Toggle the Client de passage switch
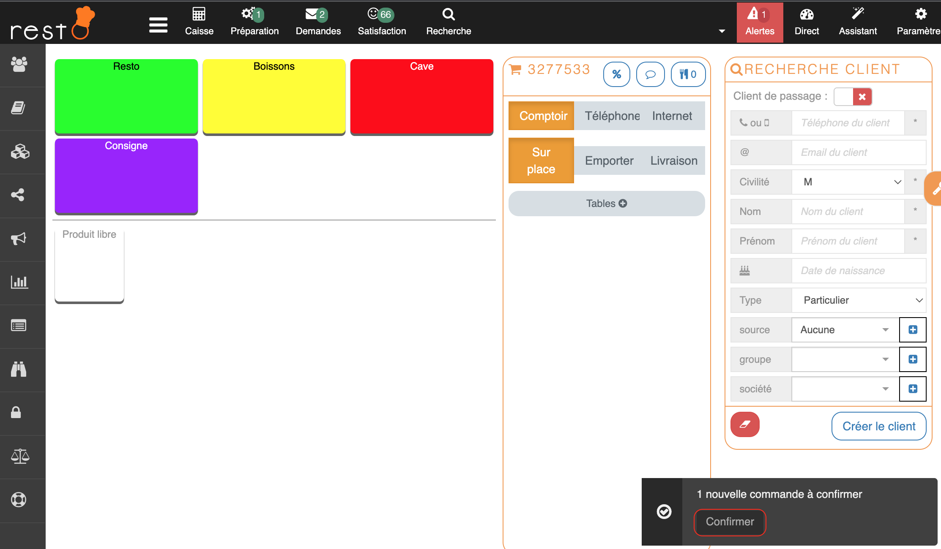This screenshot has height=549, width=941. click(853, 97)
